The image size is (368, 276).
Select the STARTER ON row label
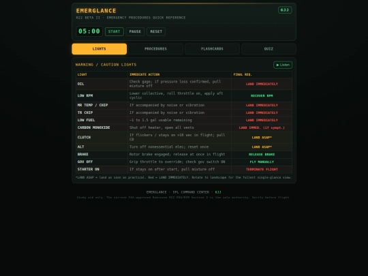click(89, 169)
